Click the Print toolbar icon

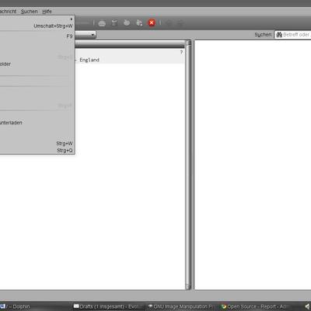coord(102,23)
